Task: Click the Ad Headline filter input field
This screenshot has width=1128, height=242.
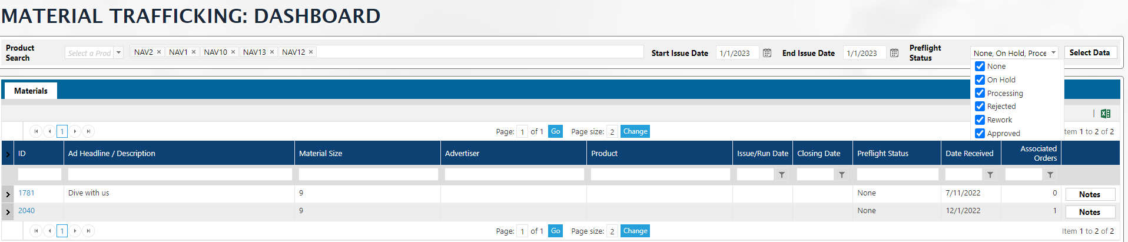Action: [x=180, y=175]
